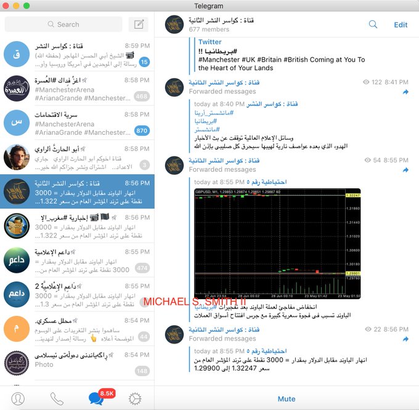Open the search magnifier in chat header

pyautogui.click(x=373, y=25)
